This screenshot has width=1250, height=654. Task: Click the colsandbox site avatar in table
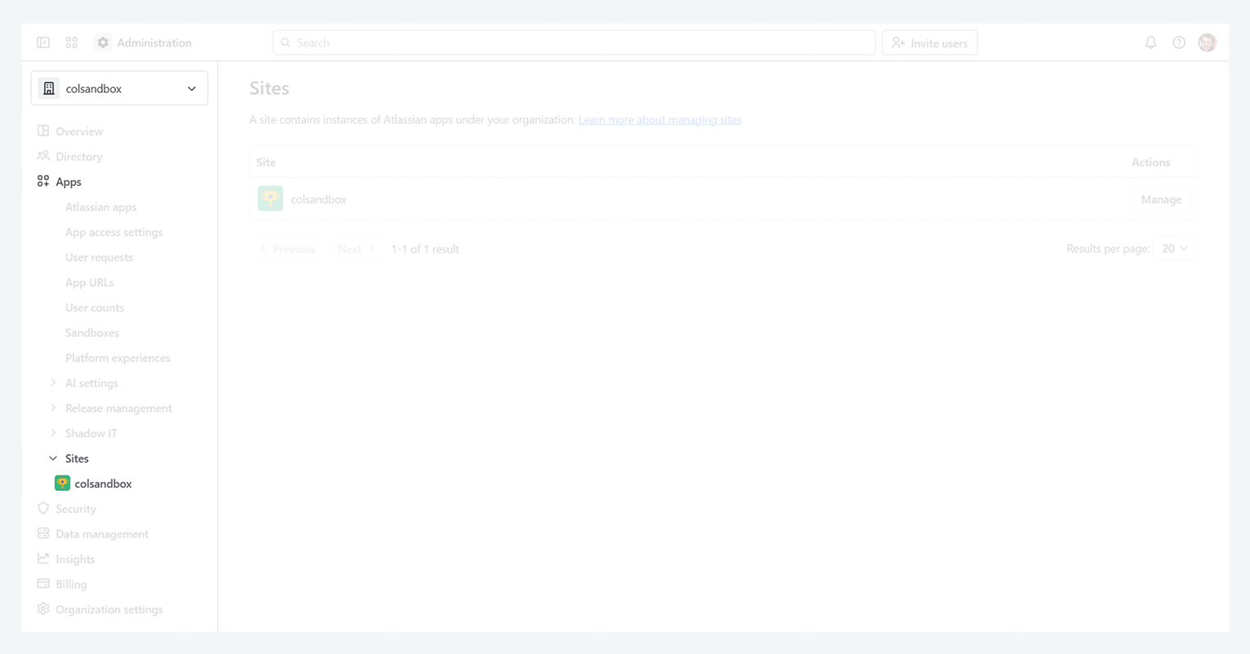pos(270,198)
